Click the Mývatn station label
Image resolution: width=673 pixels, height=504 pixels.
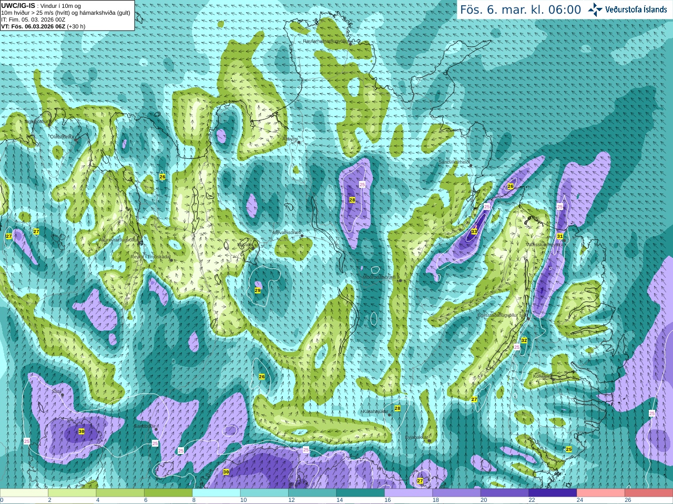(x=246, y=245)
